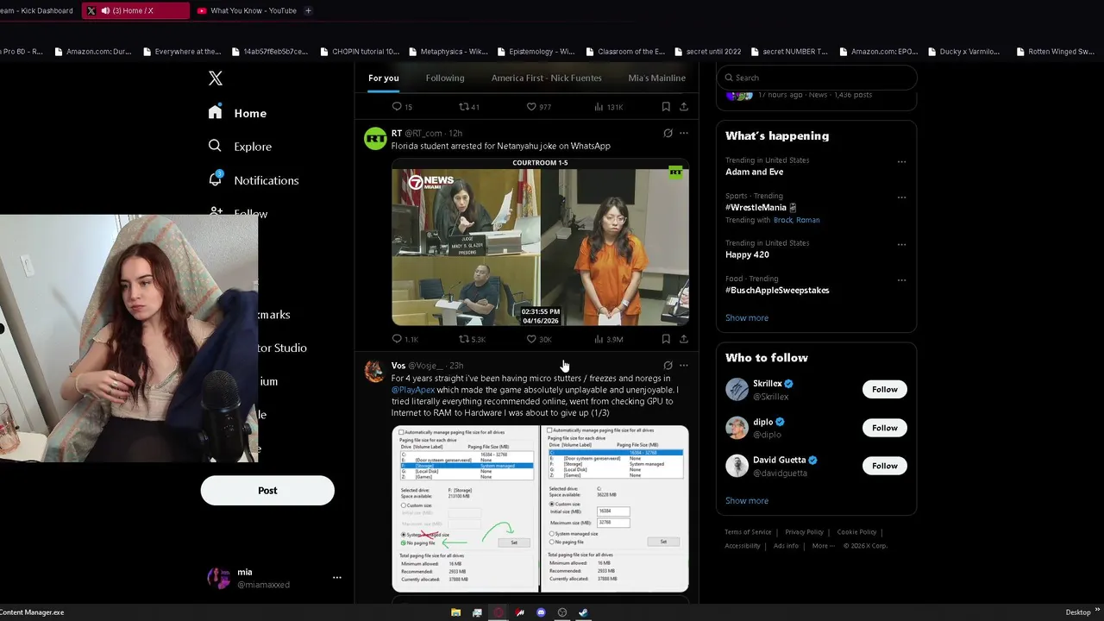Open more options on Vos post

(684, 365)
